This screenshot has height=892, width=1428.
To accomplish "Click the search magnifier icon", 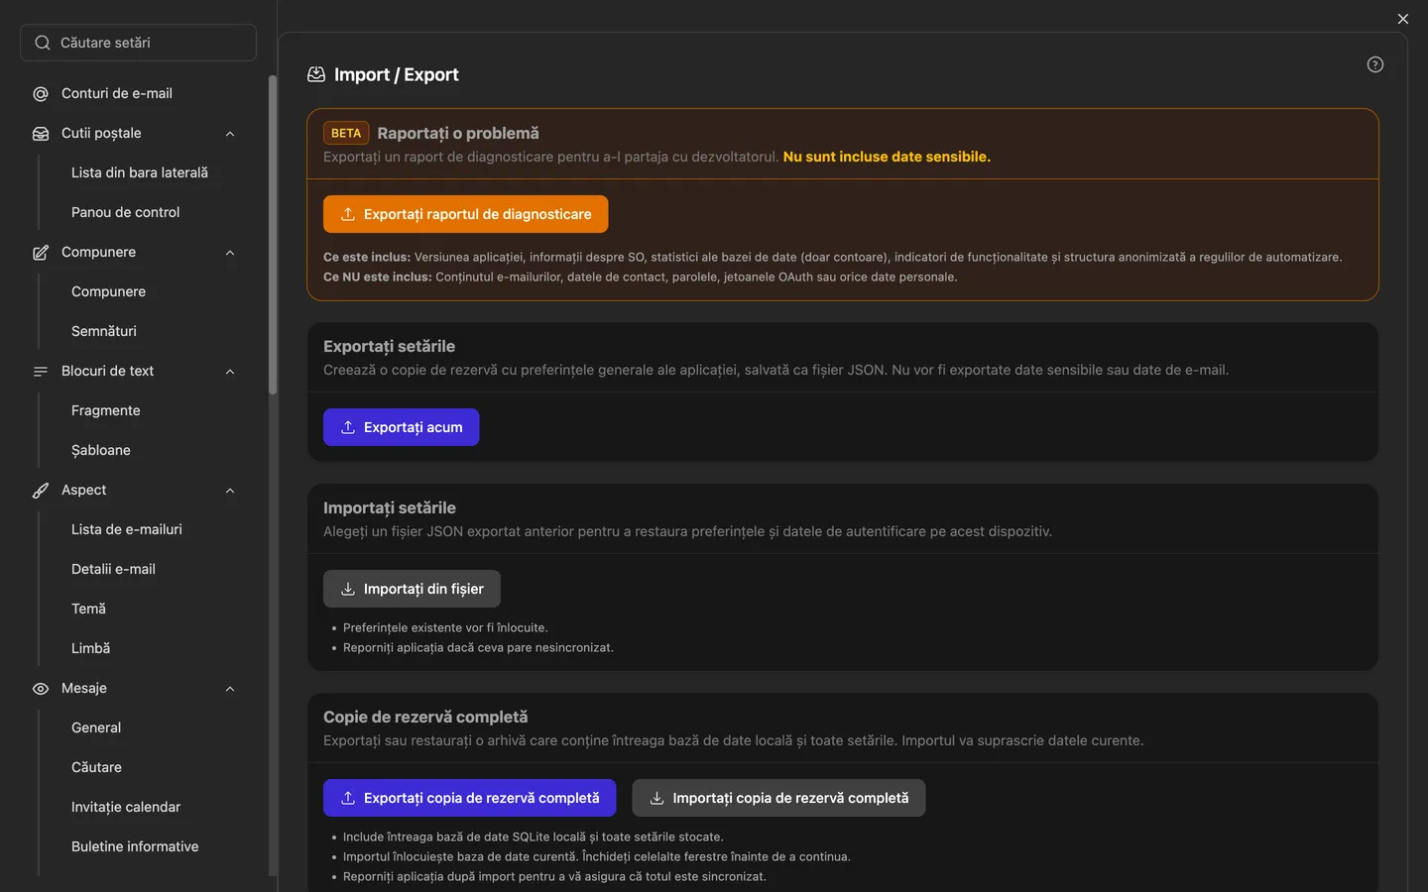I will pyautogui.click(x=43, y=43).
